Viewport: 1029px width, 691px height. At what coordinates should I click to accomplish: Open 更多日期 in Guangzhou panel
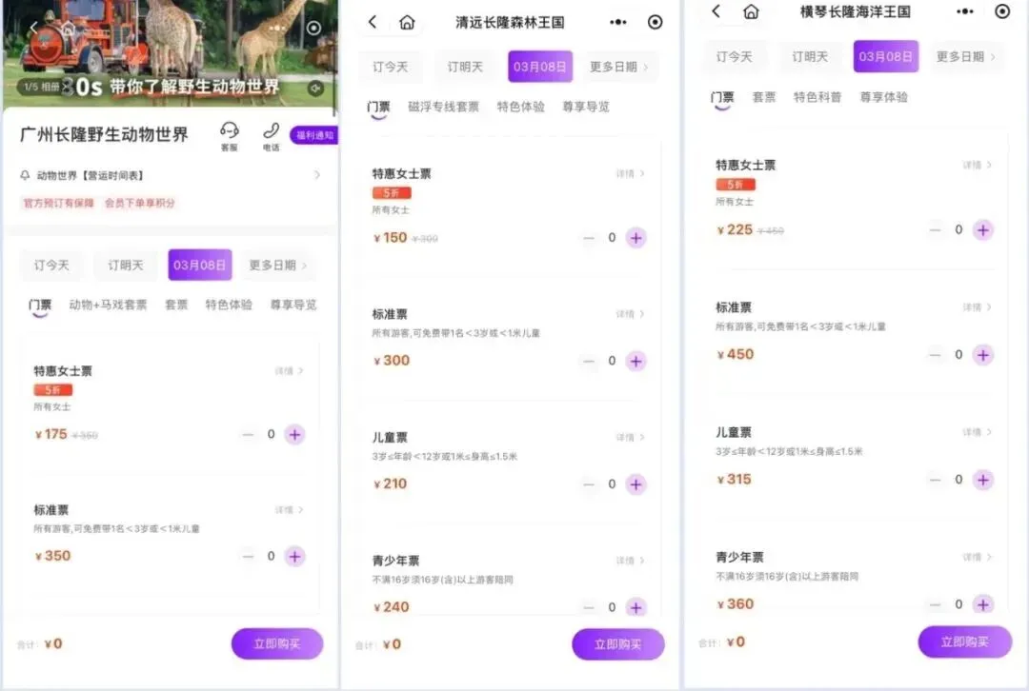pos(277,265)
